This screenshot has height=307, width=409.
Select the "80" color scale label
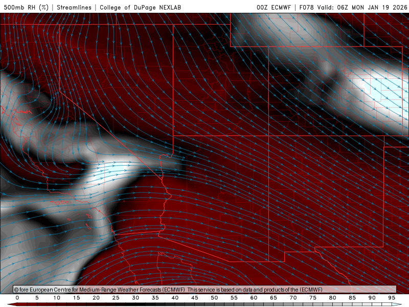(x=333, y=298)
